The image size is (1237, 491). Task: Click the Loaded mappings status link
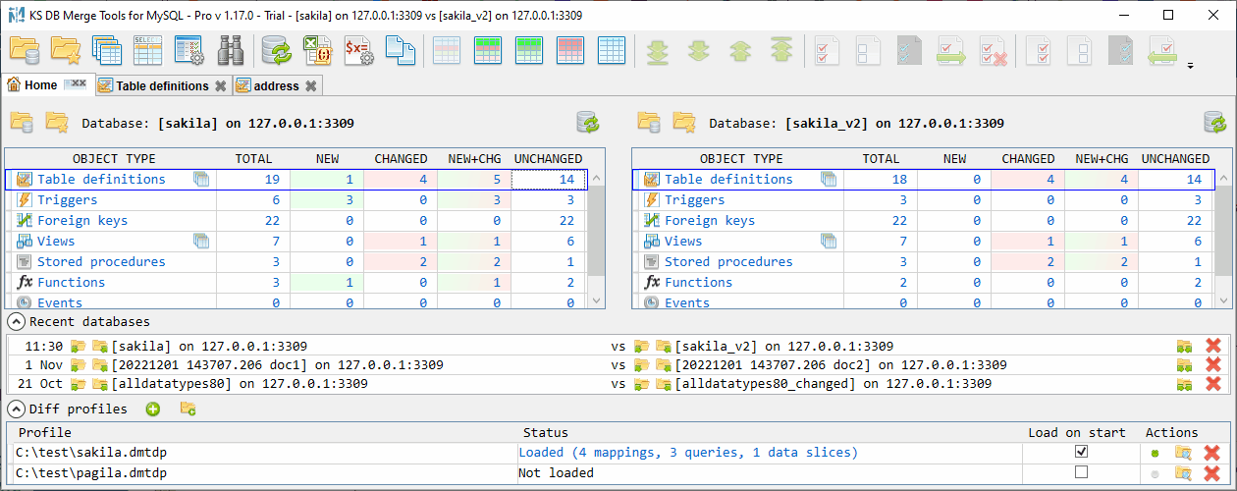coord(688,453)
